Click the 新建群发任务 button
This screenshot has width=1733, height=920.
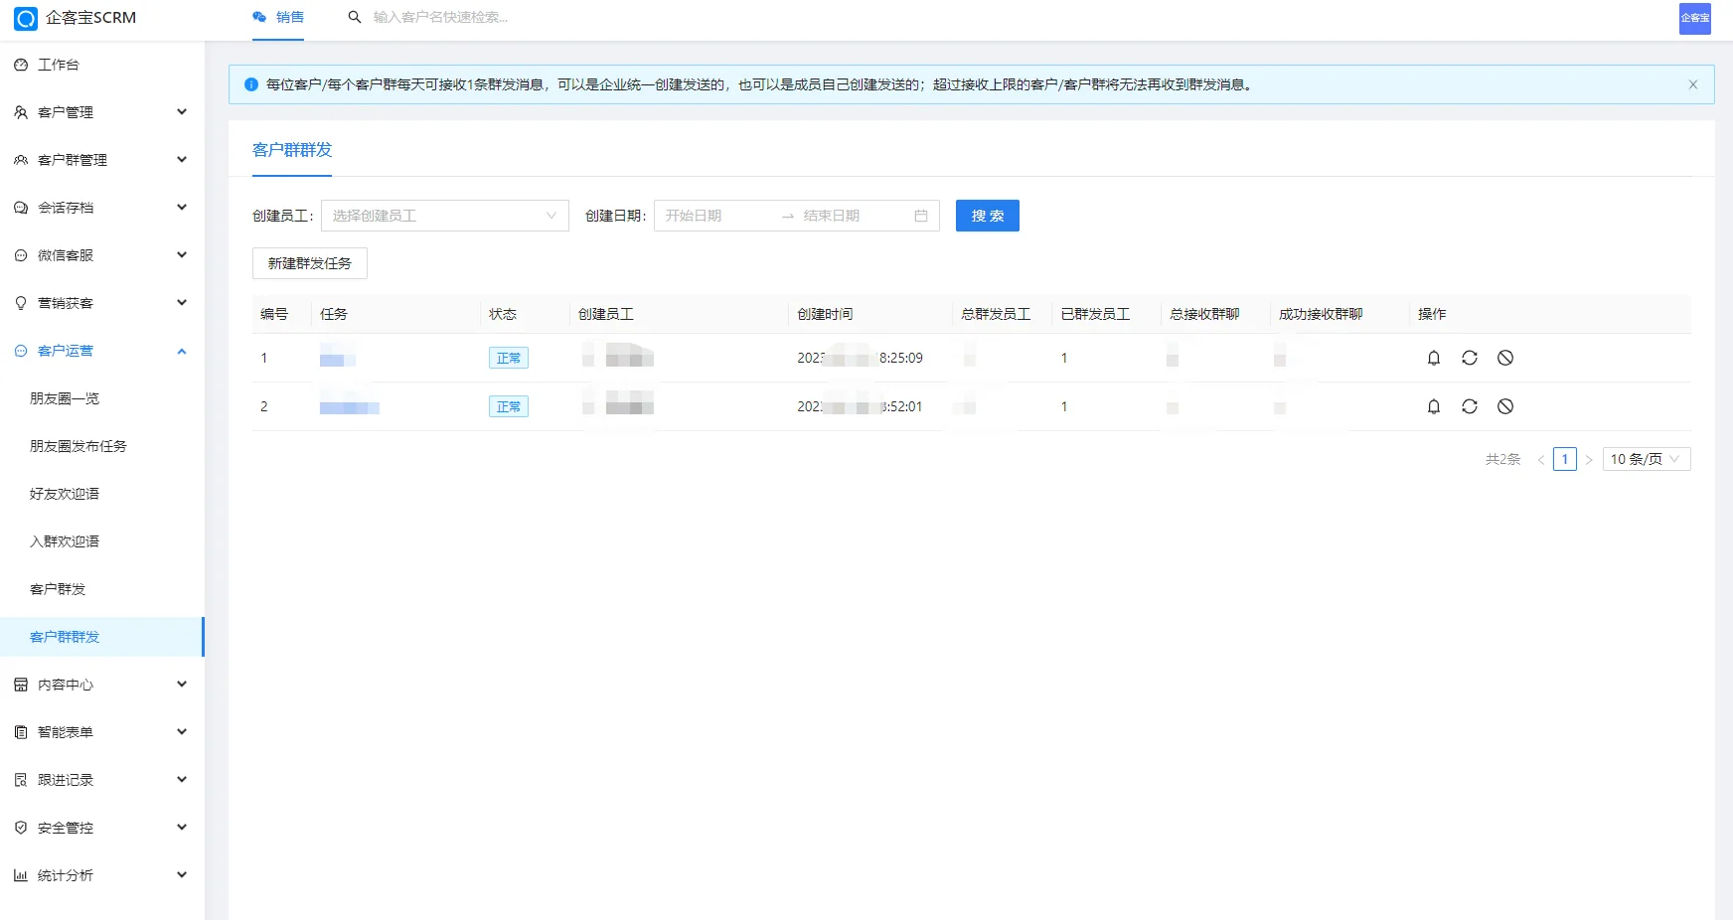[310, 263]
